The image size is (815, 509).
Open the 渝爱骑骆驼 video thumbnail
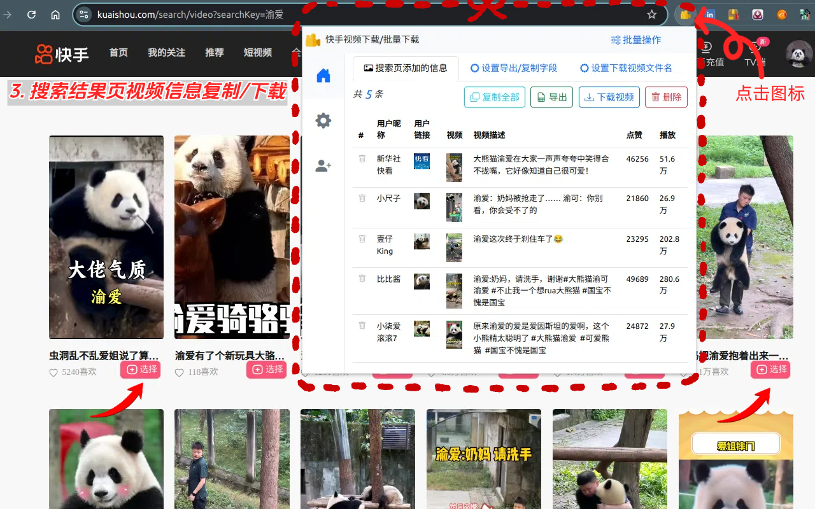pyautogui.click(x=232, y=237)
